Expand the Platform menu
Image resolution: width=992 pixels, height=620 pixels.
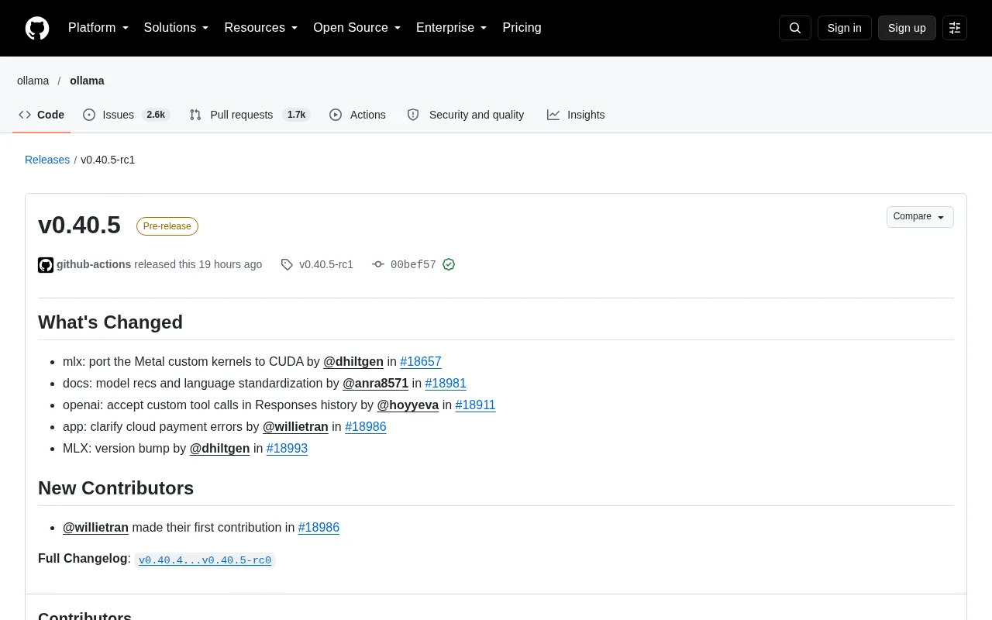tap(98, 28)
